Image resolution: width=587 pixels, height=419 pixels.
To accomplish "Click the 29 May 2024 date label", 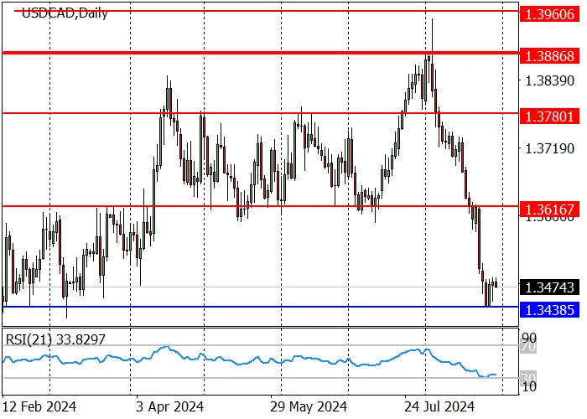I will [309, 406].
